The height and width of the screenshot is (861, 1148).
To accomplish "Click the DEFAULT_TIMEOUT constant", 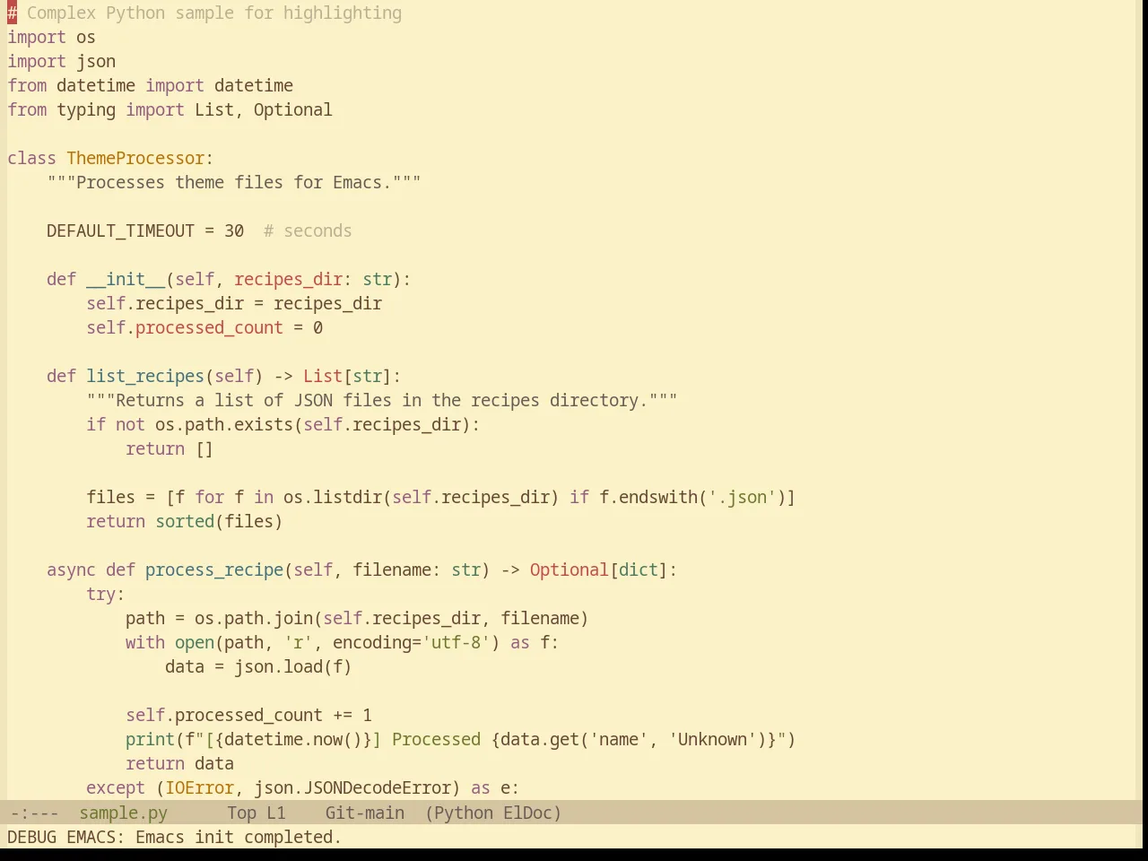I will [120, 230].
